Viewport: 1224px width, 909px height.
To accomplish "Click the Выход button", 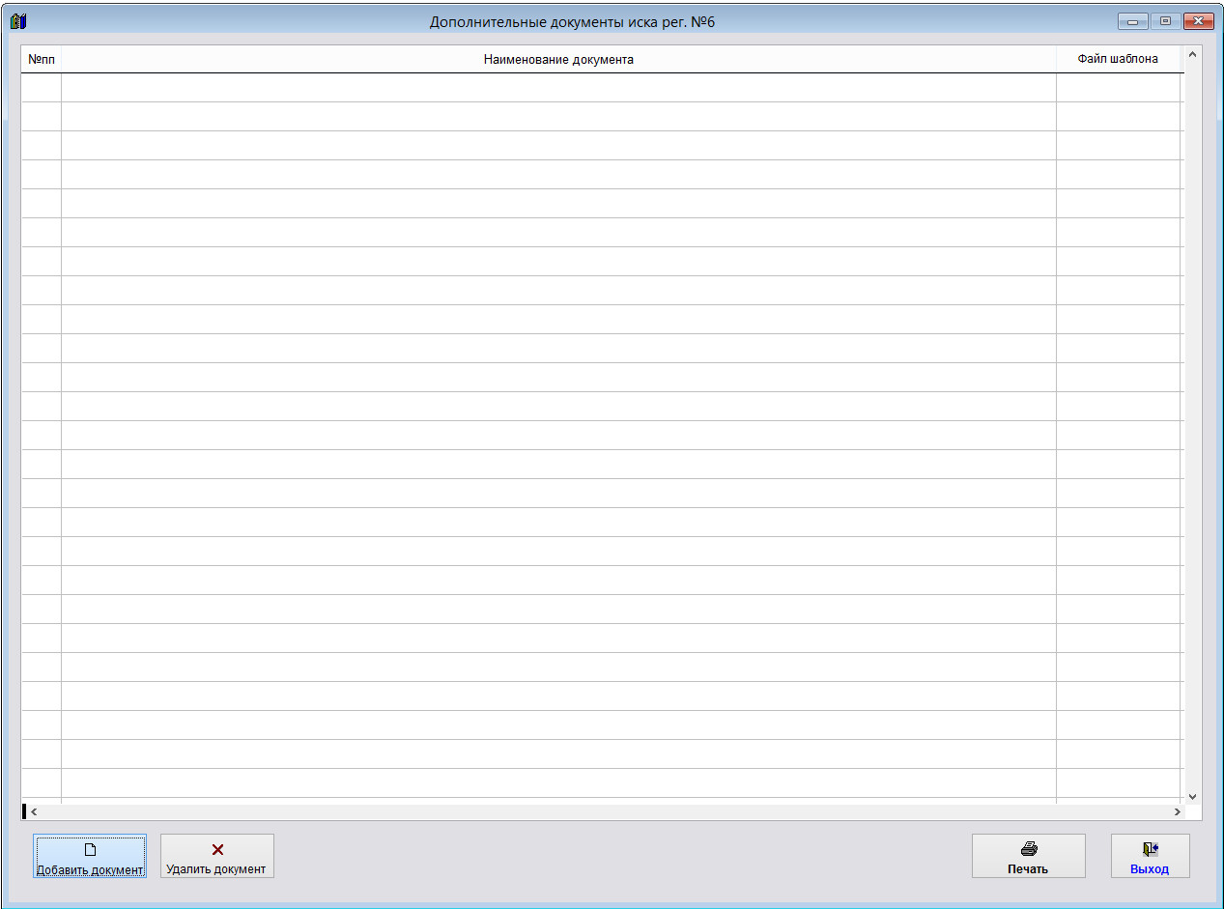I will click(x=1150, y=856).
